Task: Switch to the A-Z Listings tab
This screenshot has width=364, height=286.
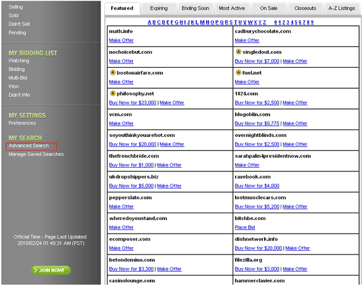Action: point(342,9)
